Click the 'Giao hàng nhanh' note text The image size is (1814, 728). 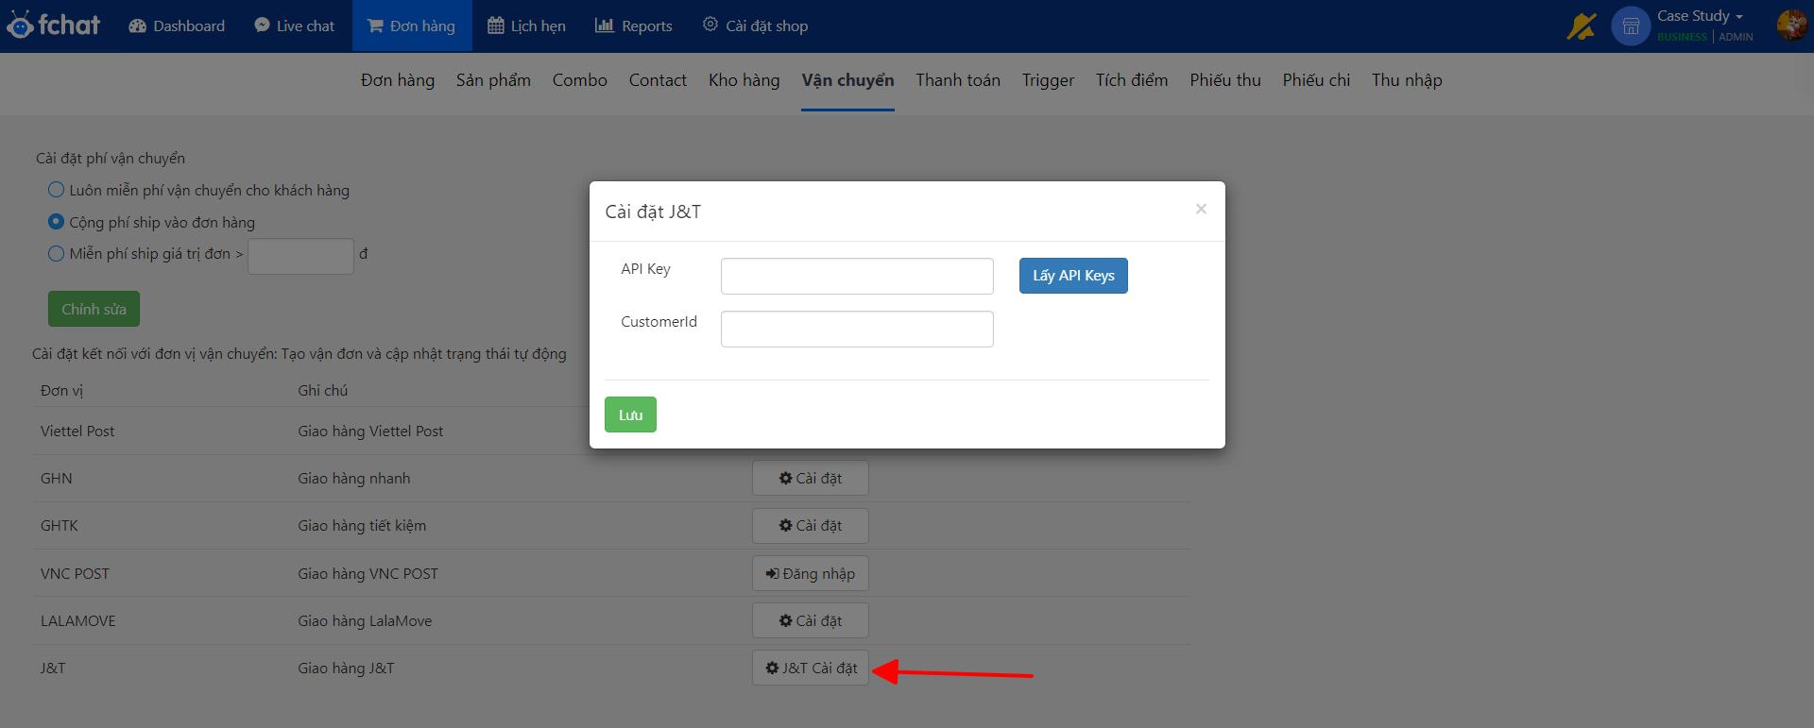354,478
